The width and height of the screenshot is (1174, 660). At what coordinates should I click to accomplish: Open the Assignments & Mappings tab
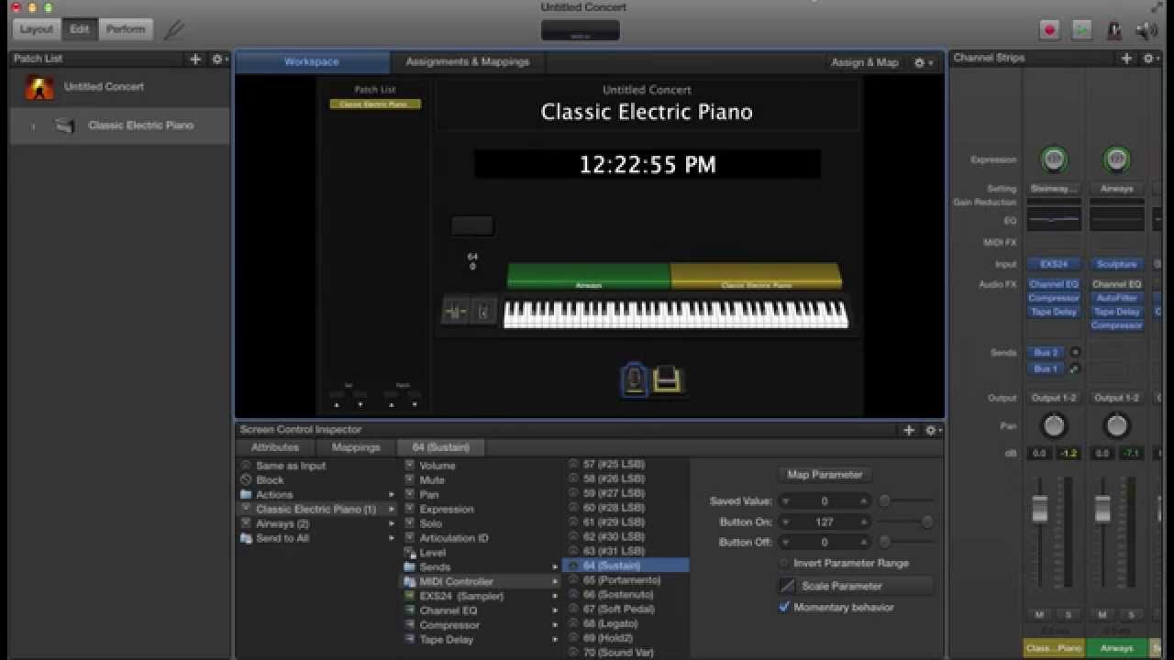468,61
